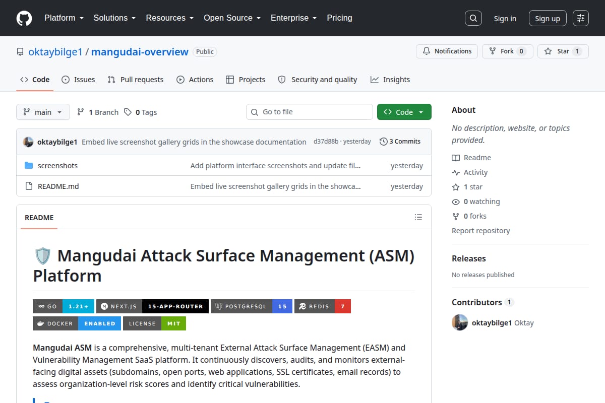Open the oktaybilge1 owner link
This screenshot has width=605, height=403.
[x=55, y=51]
